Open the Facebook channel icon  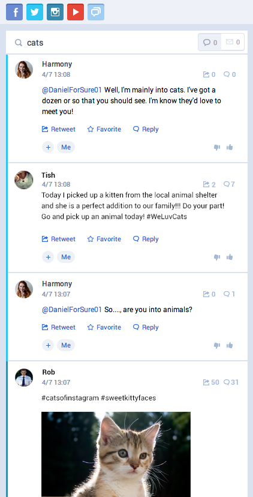(14, 12)
